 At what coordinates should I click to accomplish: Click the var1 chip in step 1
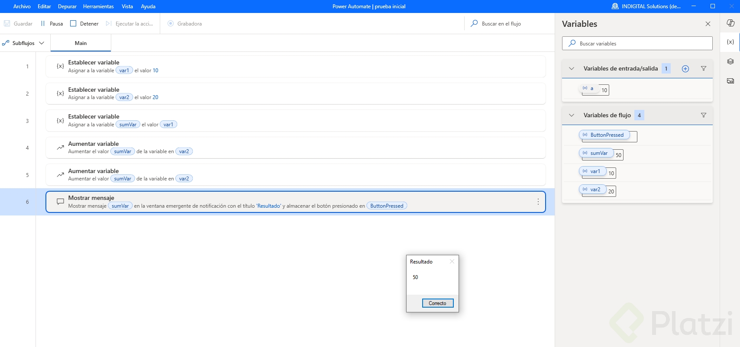(124, 71)
